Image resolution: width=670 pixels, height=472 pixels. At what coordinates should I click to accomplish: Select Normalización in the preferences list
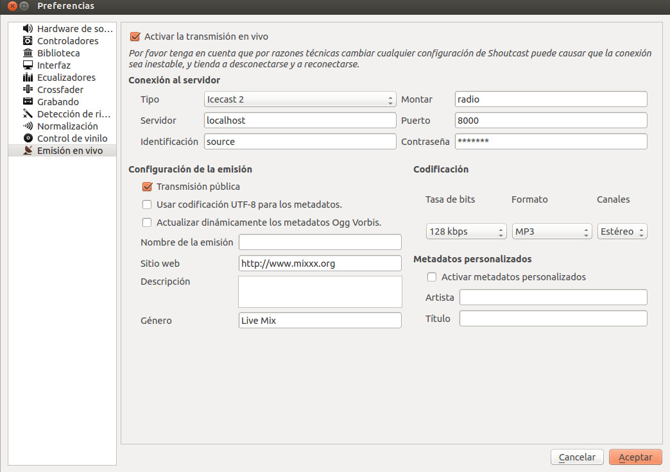(x=67, y=126)
